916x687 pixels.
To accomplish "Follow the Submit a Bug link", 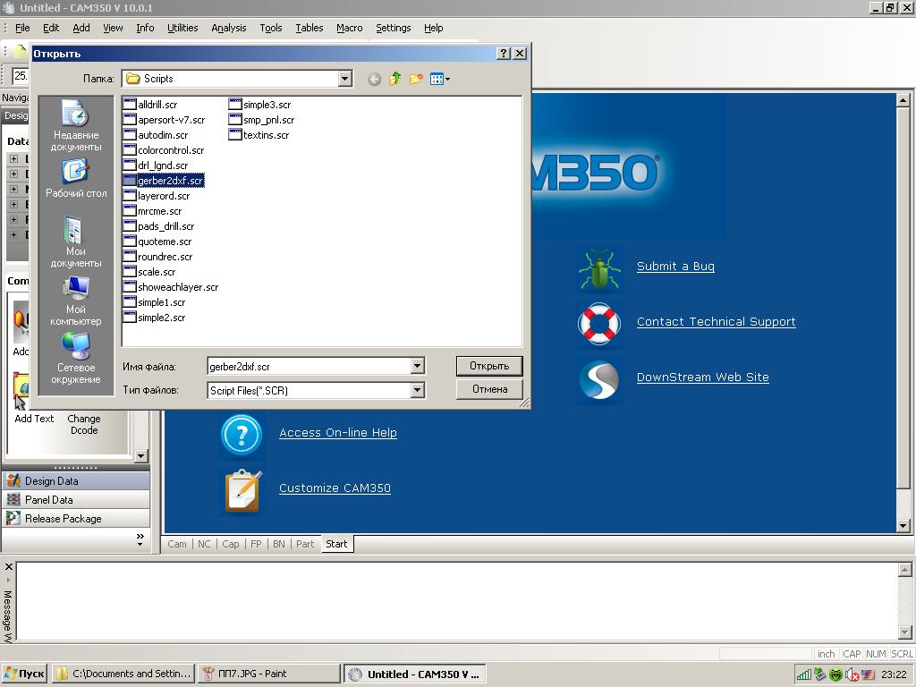I will tap(675, 267).
